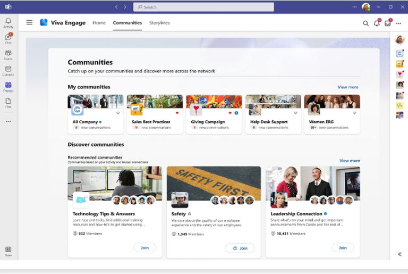This screenshot has height=274, width=408.
Task: Open Chat in the Teams sidebar
Action: 8,39
